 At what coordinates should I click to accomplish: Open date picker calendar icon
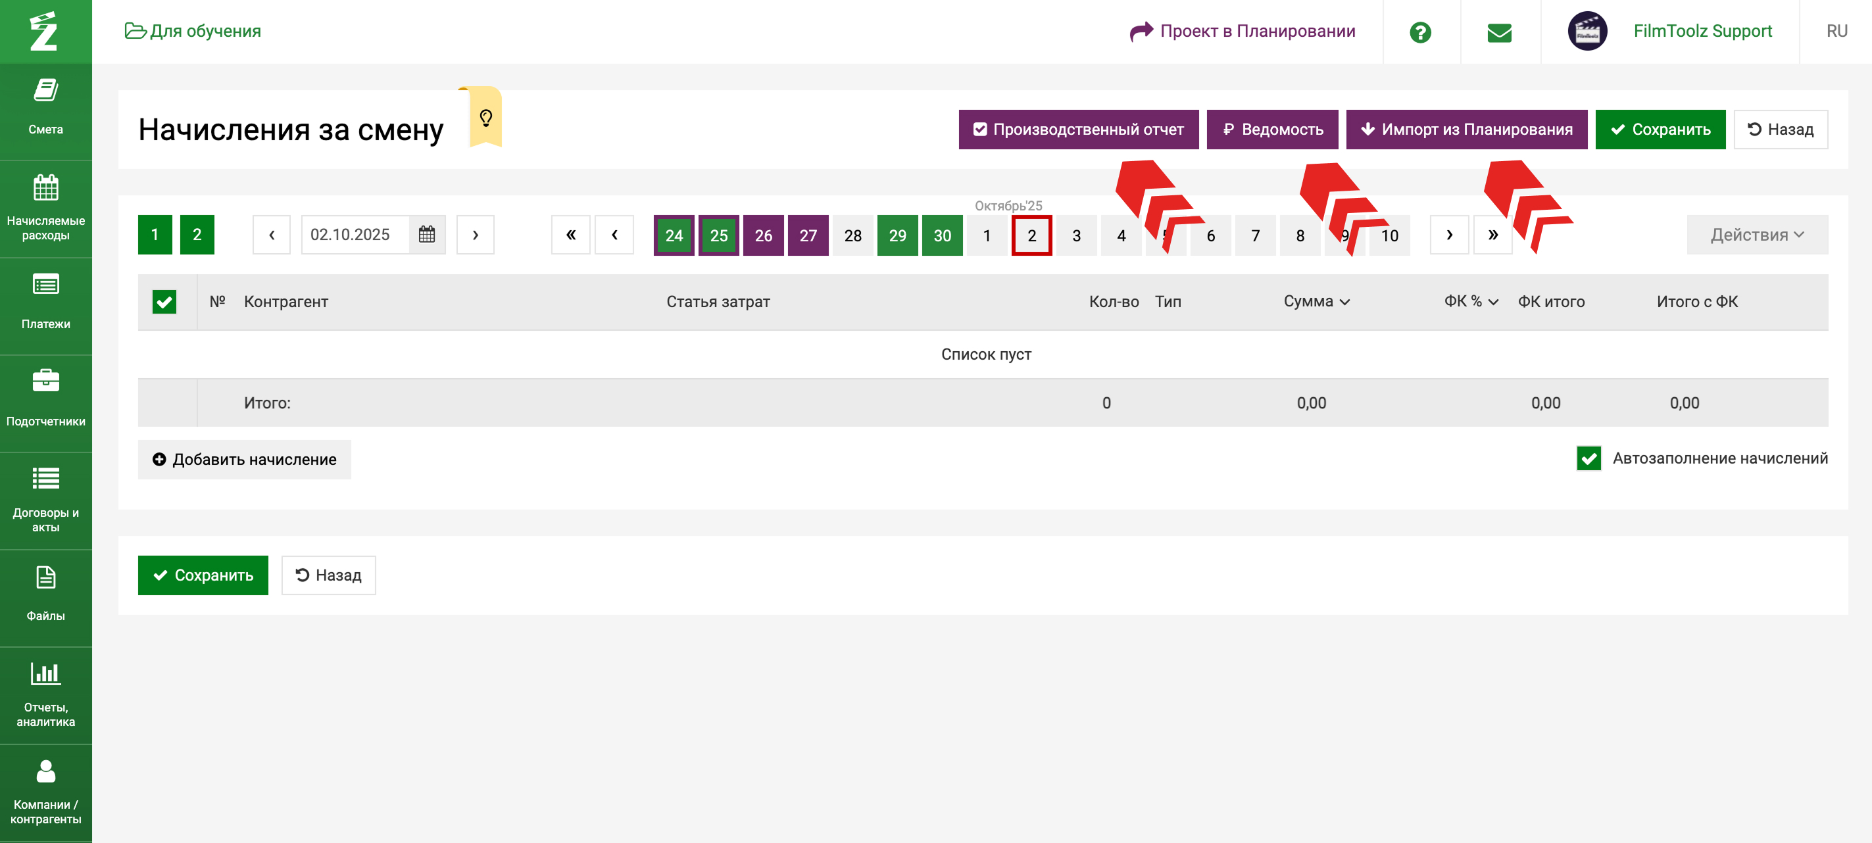[x=427, y=235]
